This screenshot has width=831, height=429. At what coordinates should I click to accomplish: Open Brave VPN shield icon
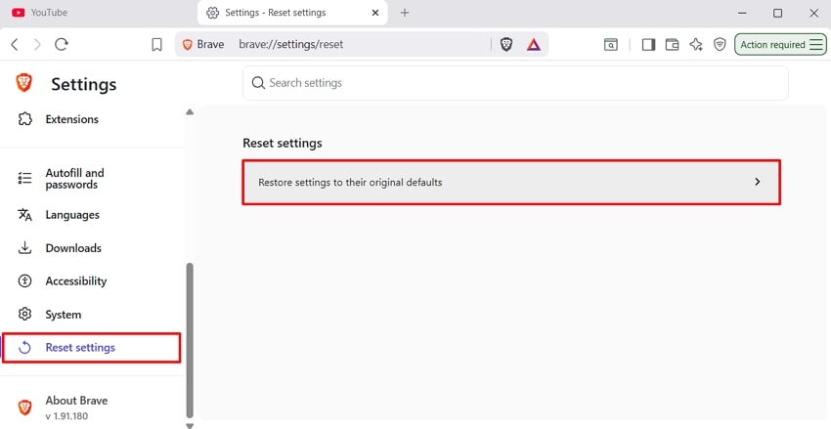[720, 45]
